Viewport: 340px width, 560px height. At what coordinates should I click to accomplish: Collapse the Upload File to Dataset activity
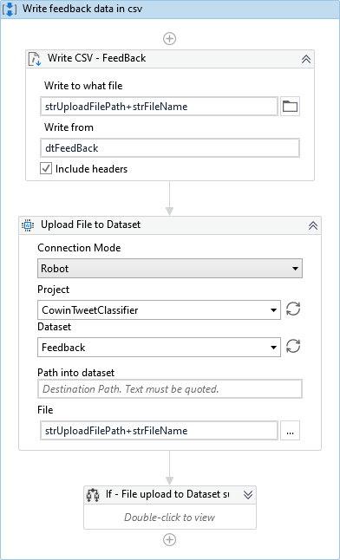pos(313,225)
